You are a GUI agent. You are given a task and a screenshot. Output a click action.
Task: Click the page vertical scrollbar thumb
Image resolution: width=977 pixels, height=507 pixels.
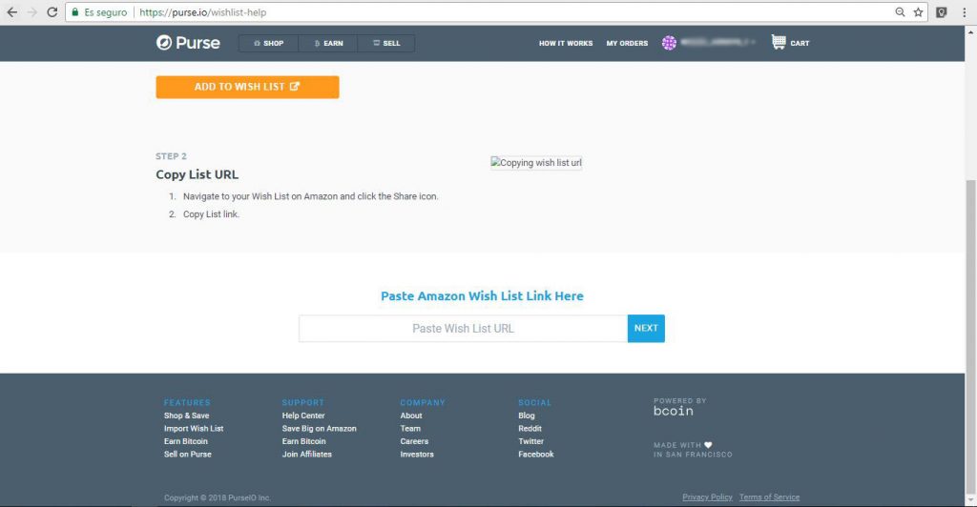970,335
